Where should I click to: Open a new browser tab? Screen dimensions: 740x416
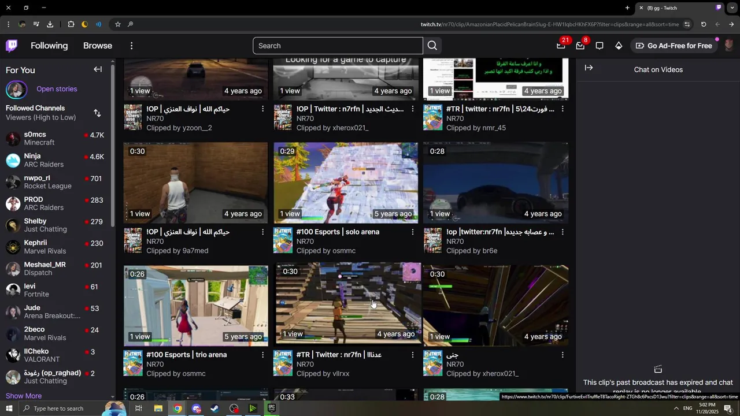point(627,8)
